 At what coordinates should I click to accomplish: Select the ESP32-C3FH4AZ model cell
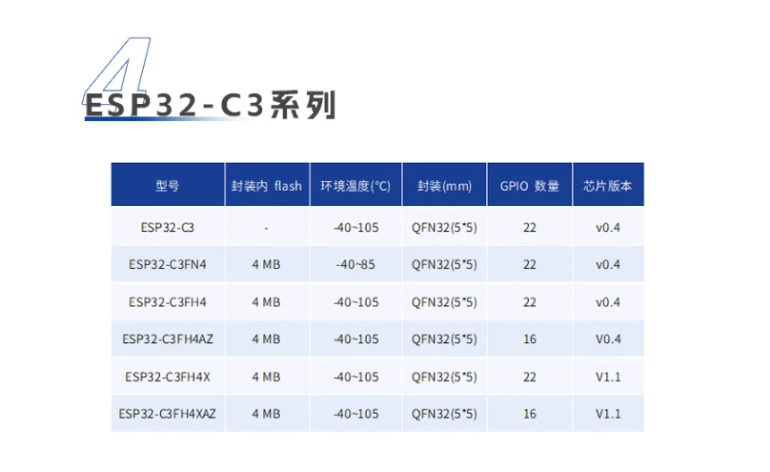[168, 339]
